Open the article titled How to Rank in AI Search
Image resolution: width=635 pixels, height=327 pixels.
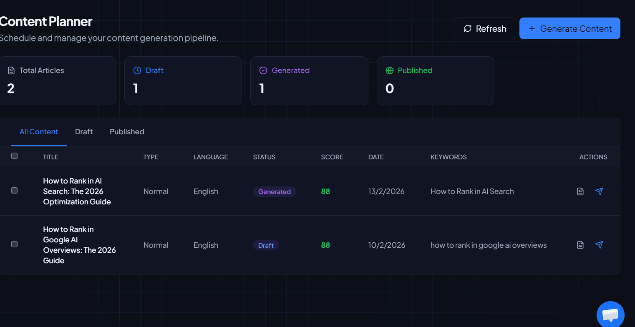pyautogui.click(x=77, y=191)
